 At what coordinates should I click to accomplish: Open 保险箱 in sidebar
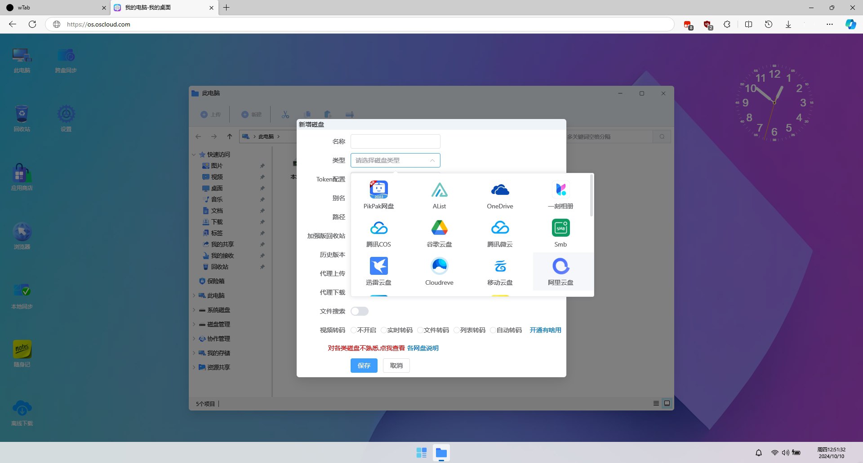click(212, 281)
